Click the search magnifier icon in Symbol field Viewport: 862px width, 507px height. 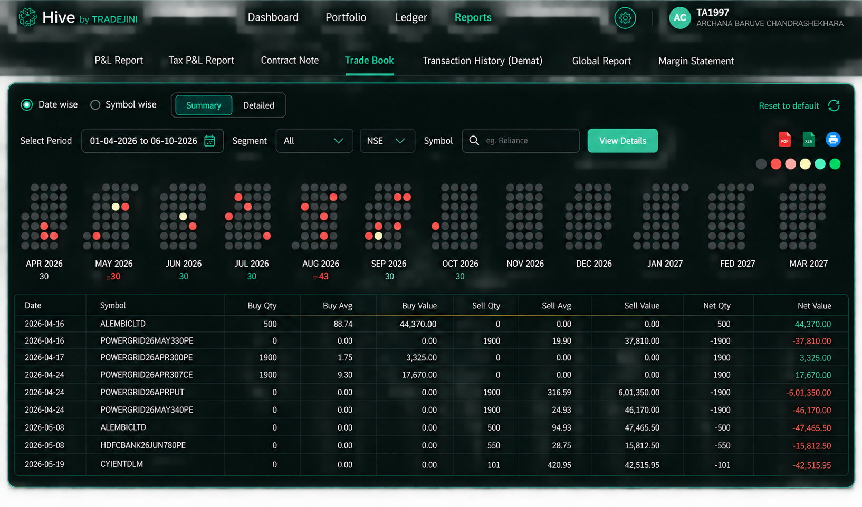point(474,141)
